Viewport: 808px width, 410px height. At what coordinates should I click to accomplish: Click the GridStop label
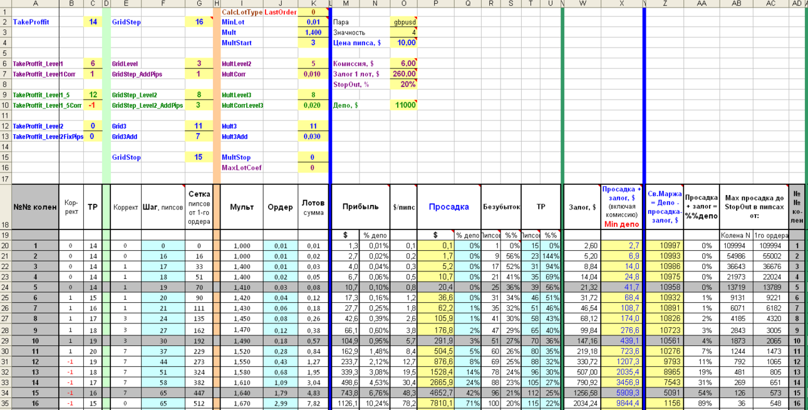[x=127, y=157]
